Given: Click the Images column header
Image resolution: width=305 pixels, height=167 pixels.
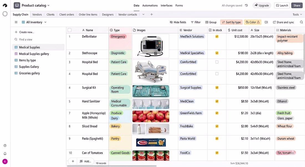Looking at the screenshot, I should click(155, 30).
